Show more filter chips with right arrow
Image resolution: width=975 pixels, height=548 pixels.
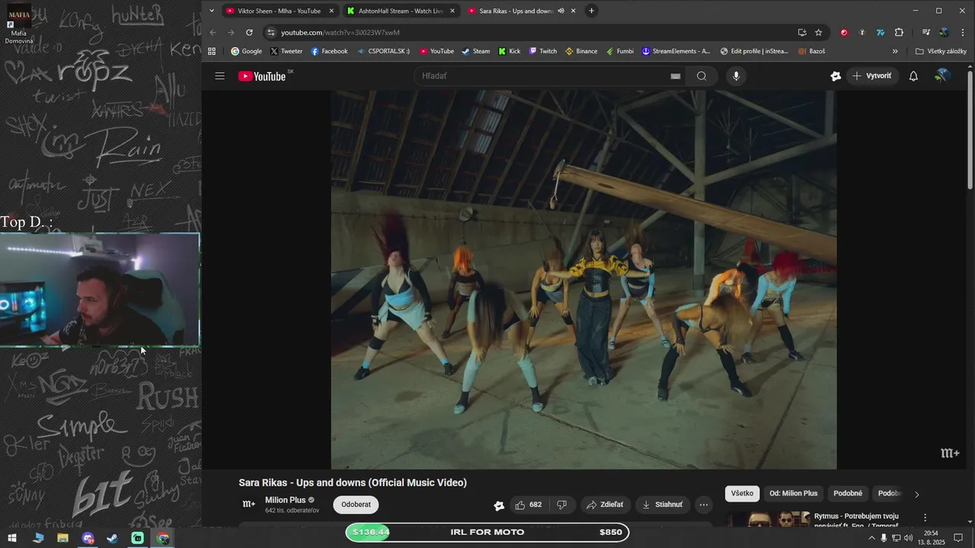click(916, 494)
